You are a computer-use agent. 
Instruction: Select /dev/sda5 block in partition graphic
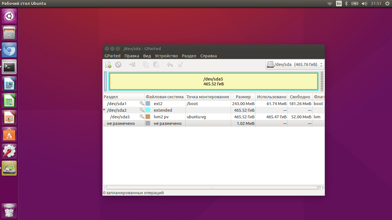click(214, 81)
